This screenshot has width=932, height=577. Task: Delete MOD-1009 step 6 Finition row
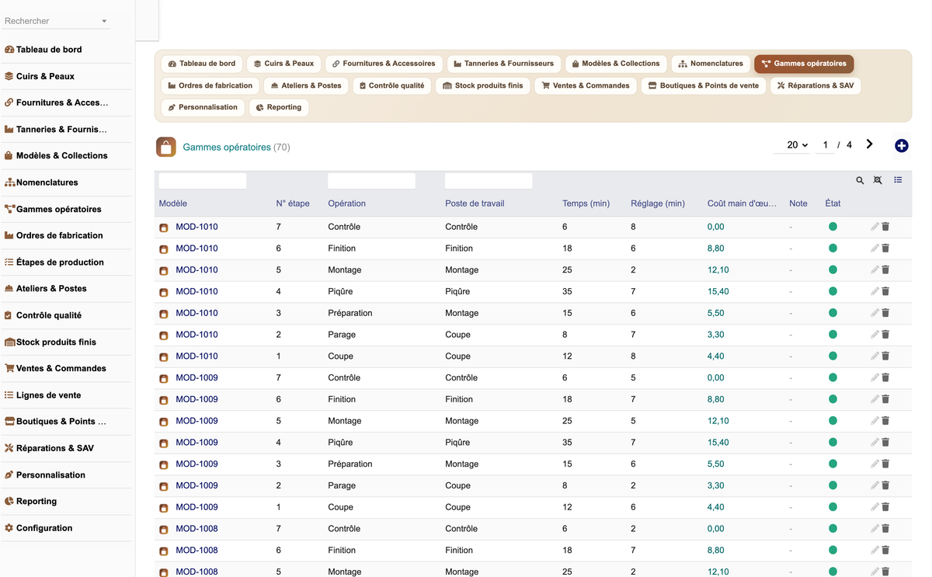pyautogui.click(x=885, y=399)
